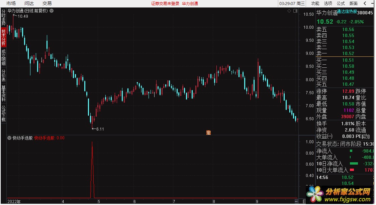
Task: Open the 选项 menu
Action: click(x=328, y=3)
